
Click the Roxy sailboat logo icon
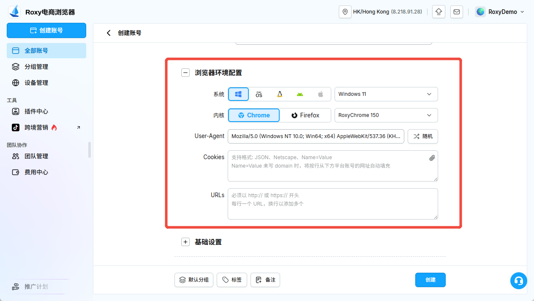click(14, 11)
